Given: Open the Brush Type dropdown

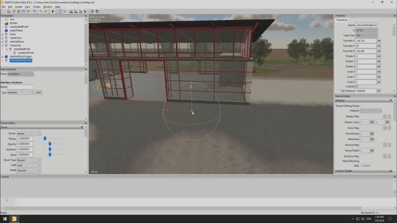Looking at the screenshot, I should (x=29, y=160).
